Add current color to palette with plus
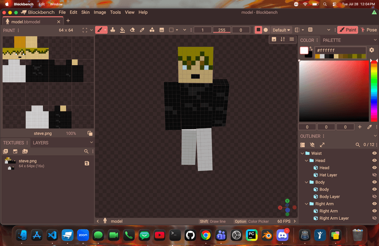This screenshot has width=379, height=246. click(360, 127)
